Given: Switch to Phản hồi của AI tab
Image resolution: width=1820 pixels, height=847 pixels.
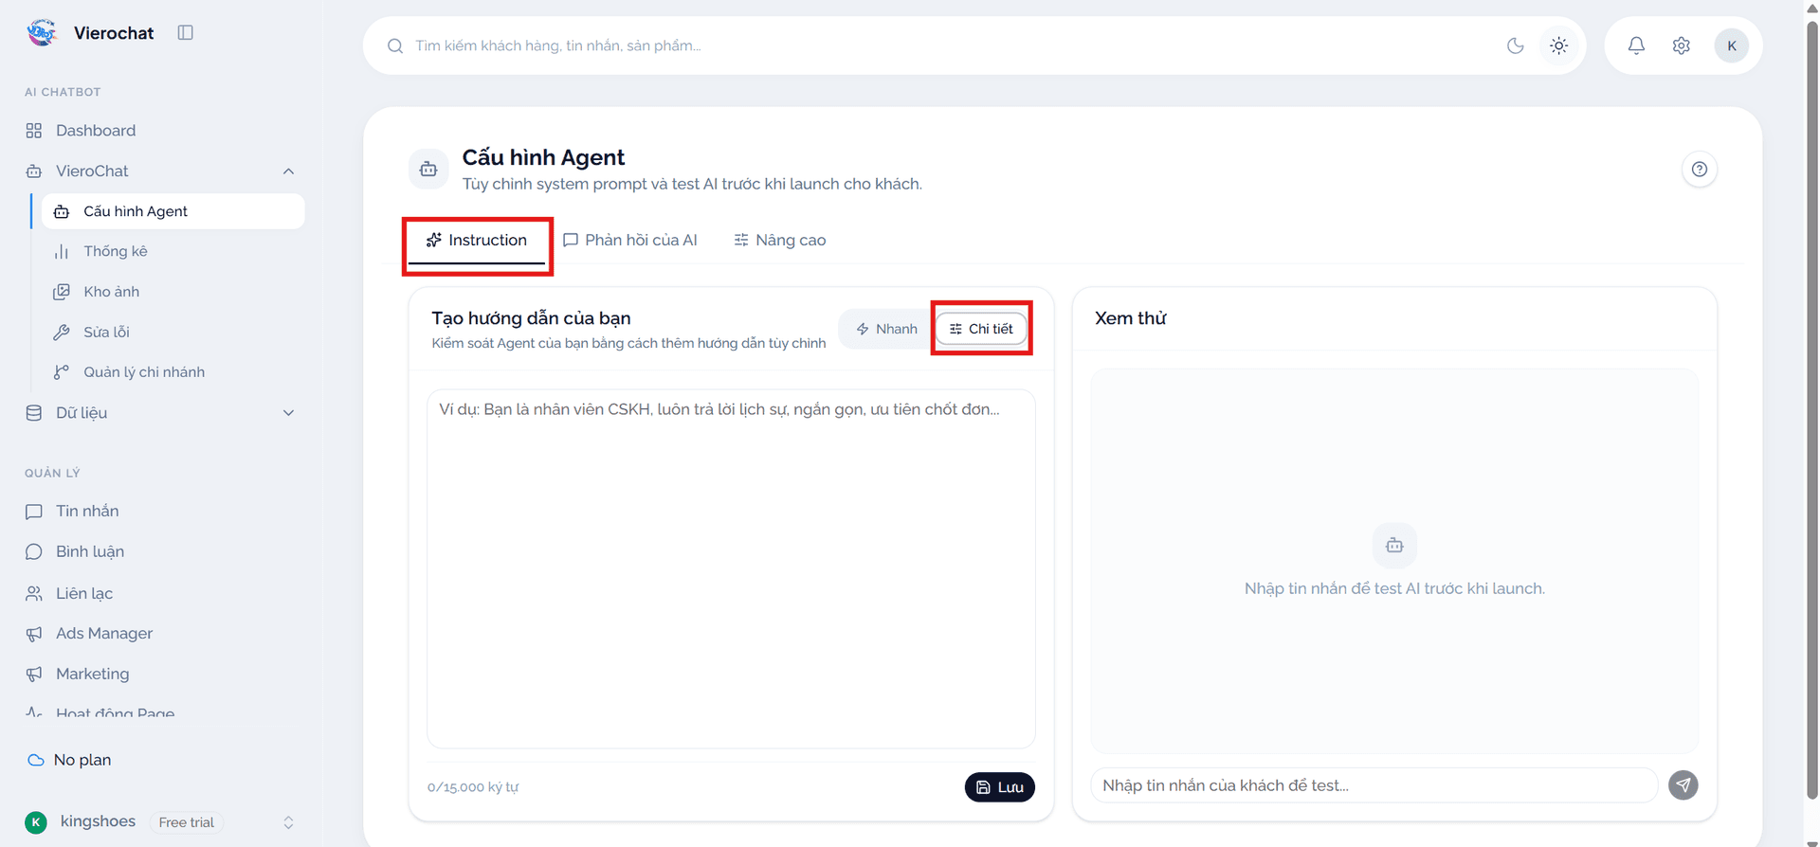Looking at the screenshot, I should tap(630, 241).
